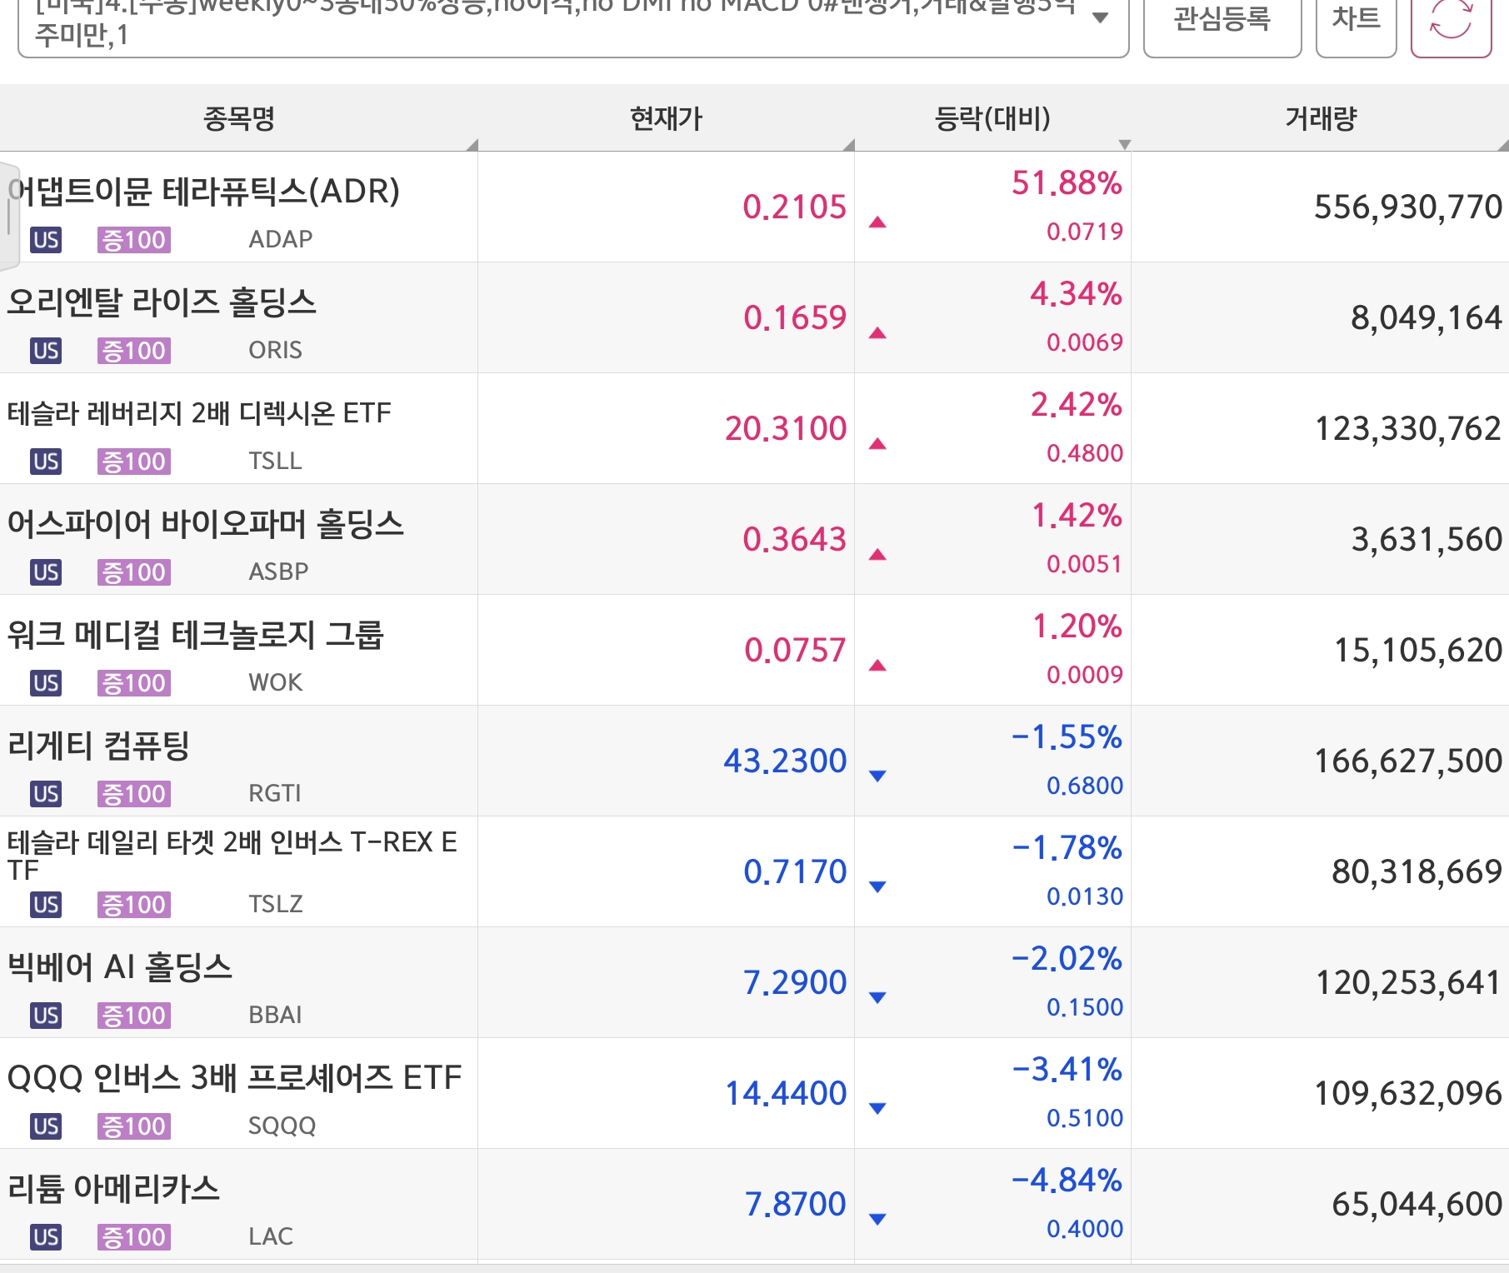Select QQQ 인버스 3배 프로셰어즈 ETF name
The width and height of the screenshot is (1509, 1273).
[233, 1078]
